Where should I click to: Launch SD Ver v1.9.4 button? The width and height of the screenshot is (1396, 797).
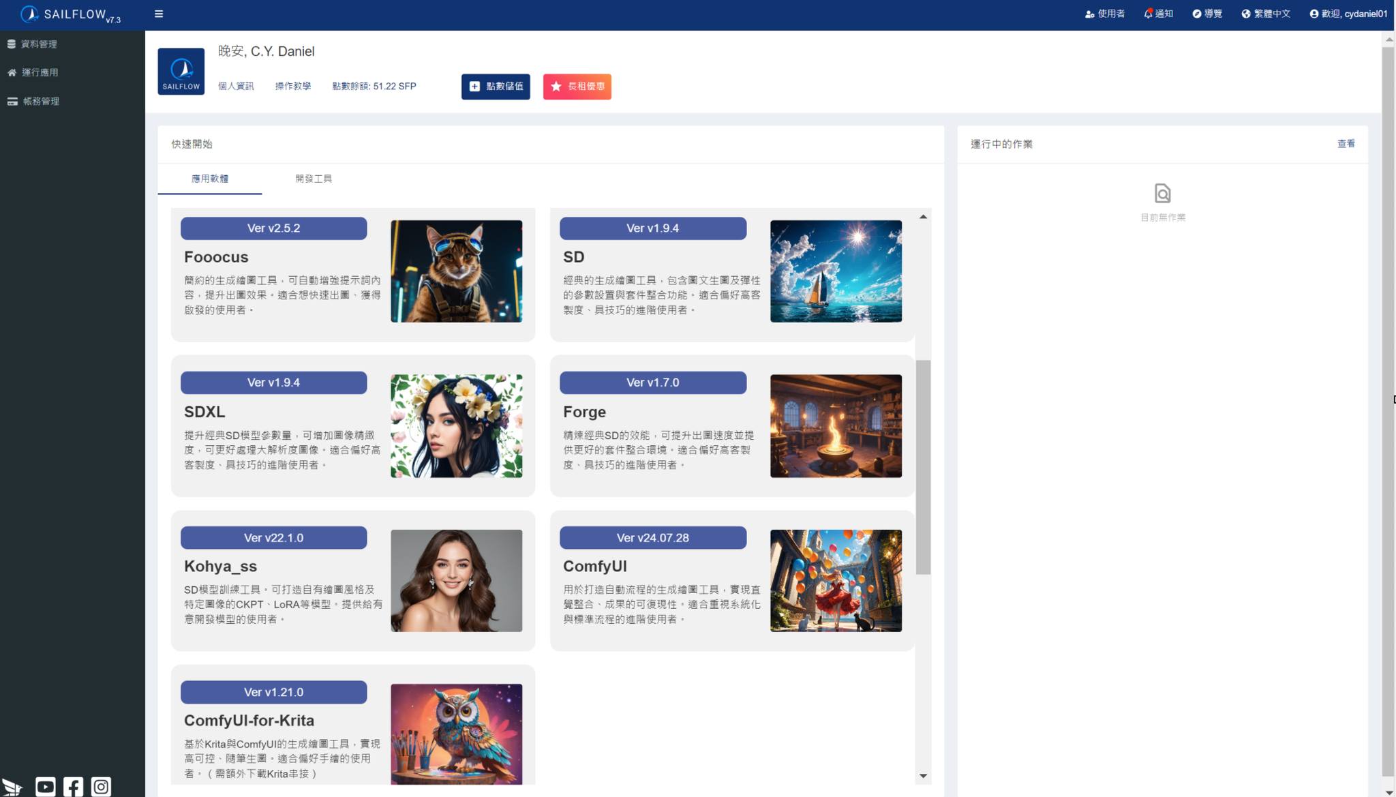pyautogui.click(x=653, y=228)
